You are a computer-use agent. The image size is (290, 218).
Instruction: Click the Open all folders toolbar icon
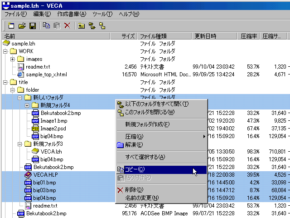coord(92,25)
